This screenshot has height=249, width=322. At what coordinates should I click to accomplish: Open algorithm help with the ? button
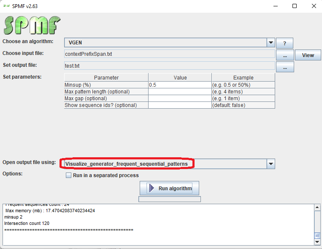click(x=284, y=43)
